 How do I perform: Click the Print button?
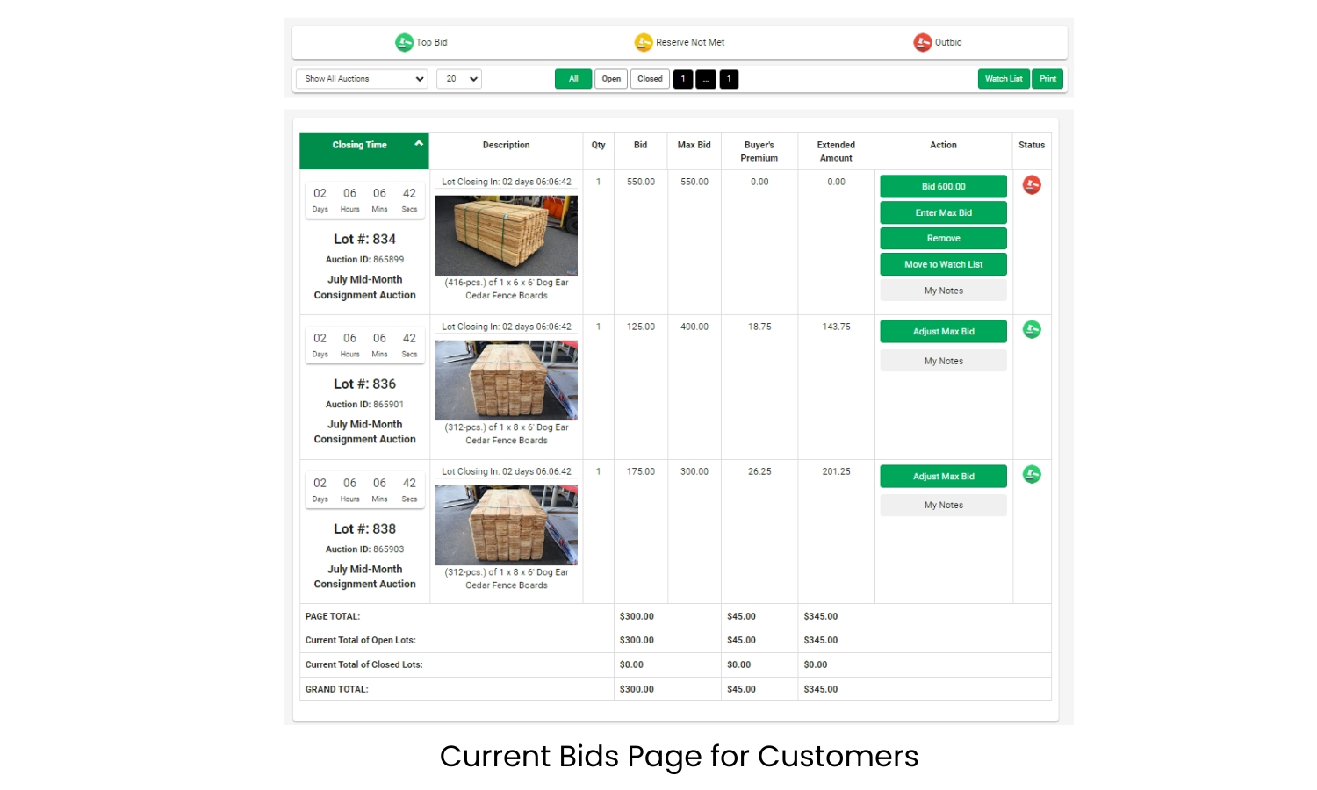(1047, 79)
